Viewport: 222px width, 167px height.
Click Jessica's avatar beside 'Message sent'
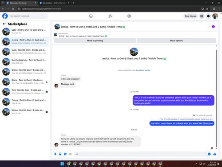[x=56, y=86]
